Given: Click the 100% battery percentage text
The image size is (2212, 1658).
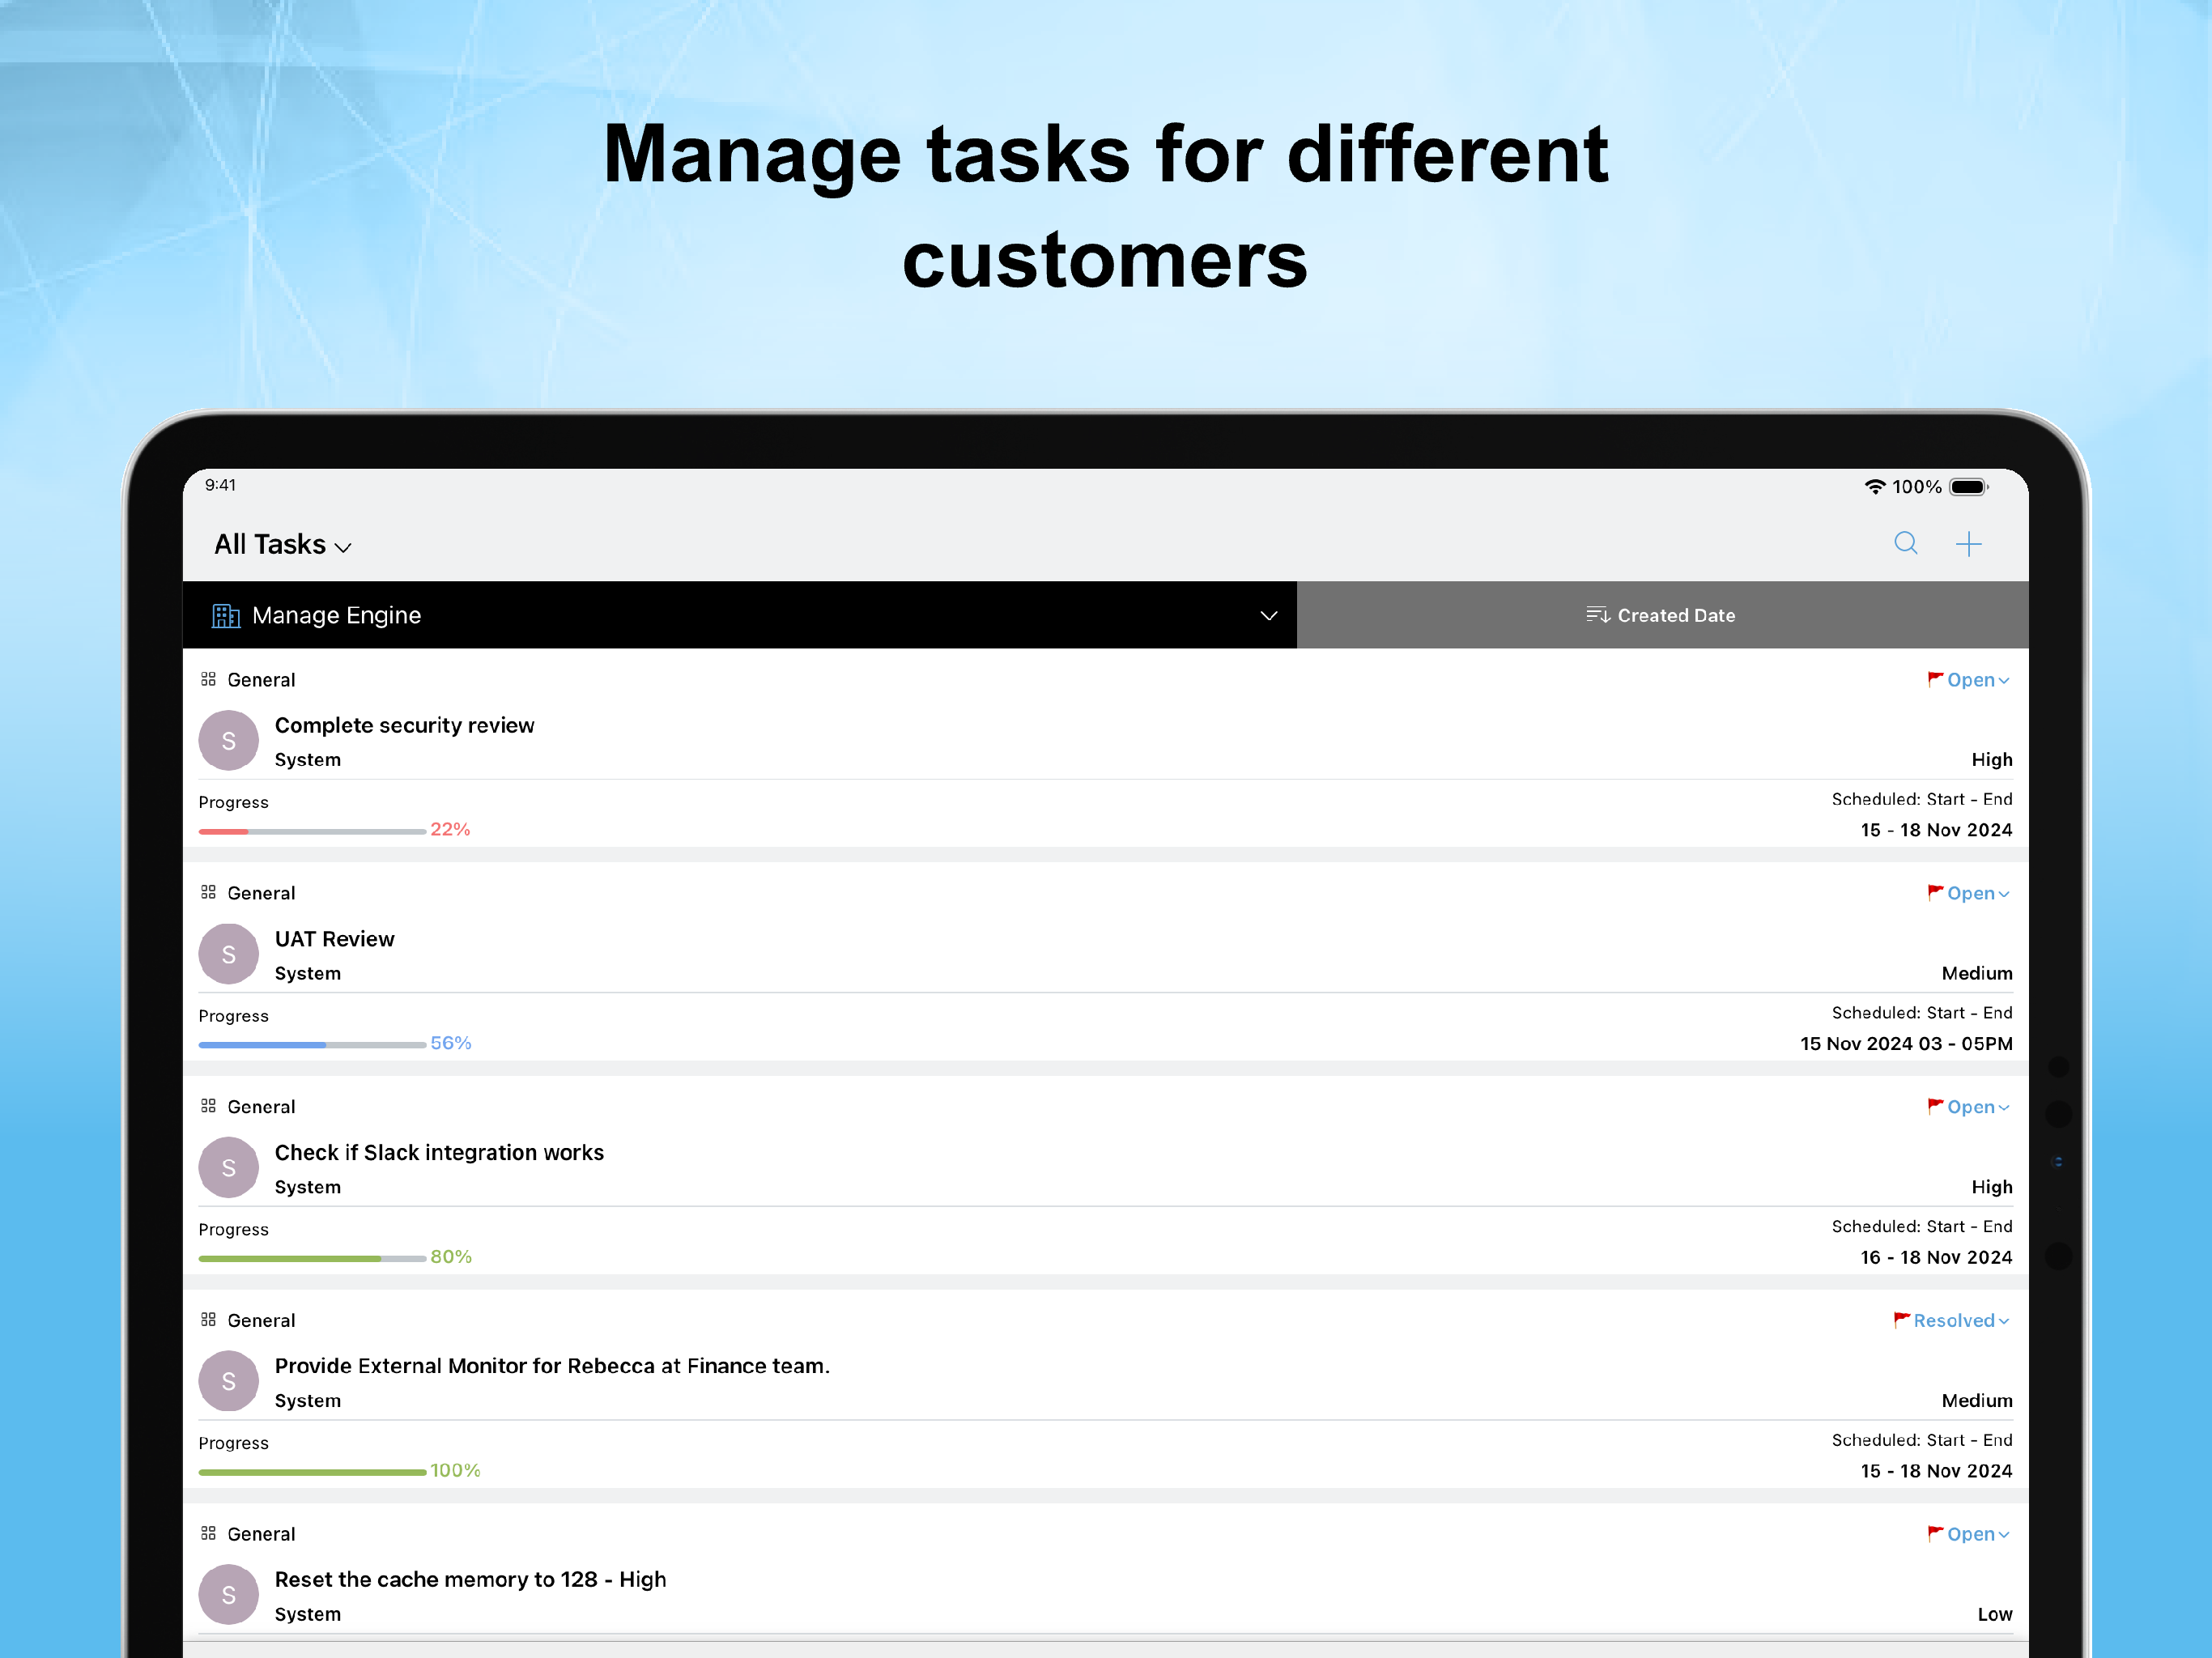Looking at the screenshot, I should (1916, 487).
